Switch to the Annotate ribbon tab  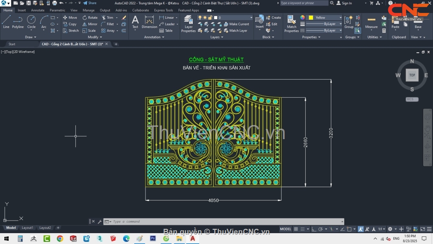pyautogui.click(x=38, y=10)
